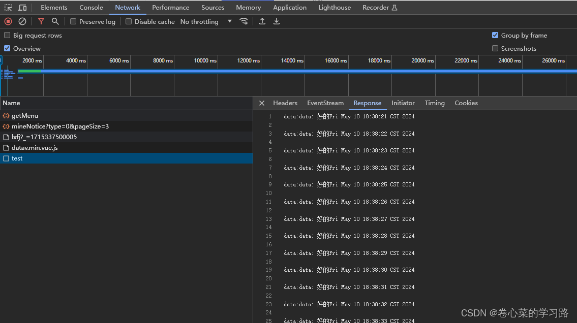This screenshot has width=577, height=323.
Task: Uncheck the Group by frame checkbox
Action: 495,35
